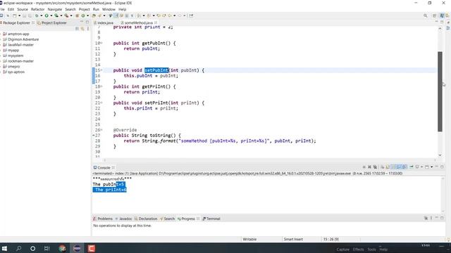The height and width of the screenshot is (253, 451).
Task: Click the top-right Quick Access search icon
Action: (x=426, y=15)
